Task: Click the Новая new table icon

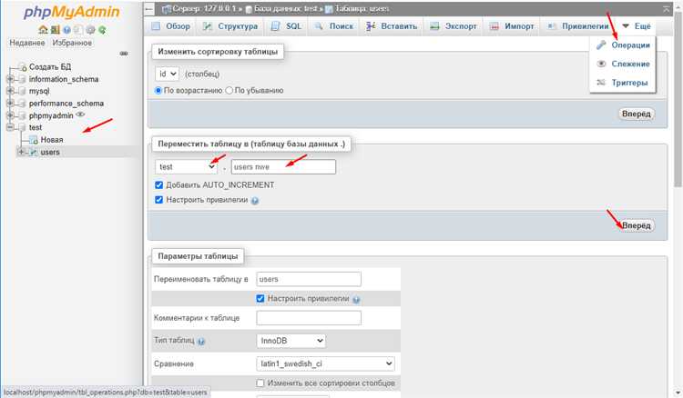Action: click(34, 140)
